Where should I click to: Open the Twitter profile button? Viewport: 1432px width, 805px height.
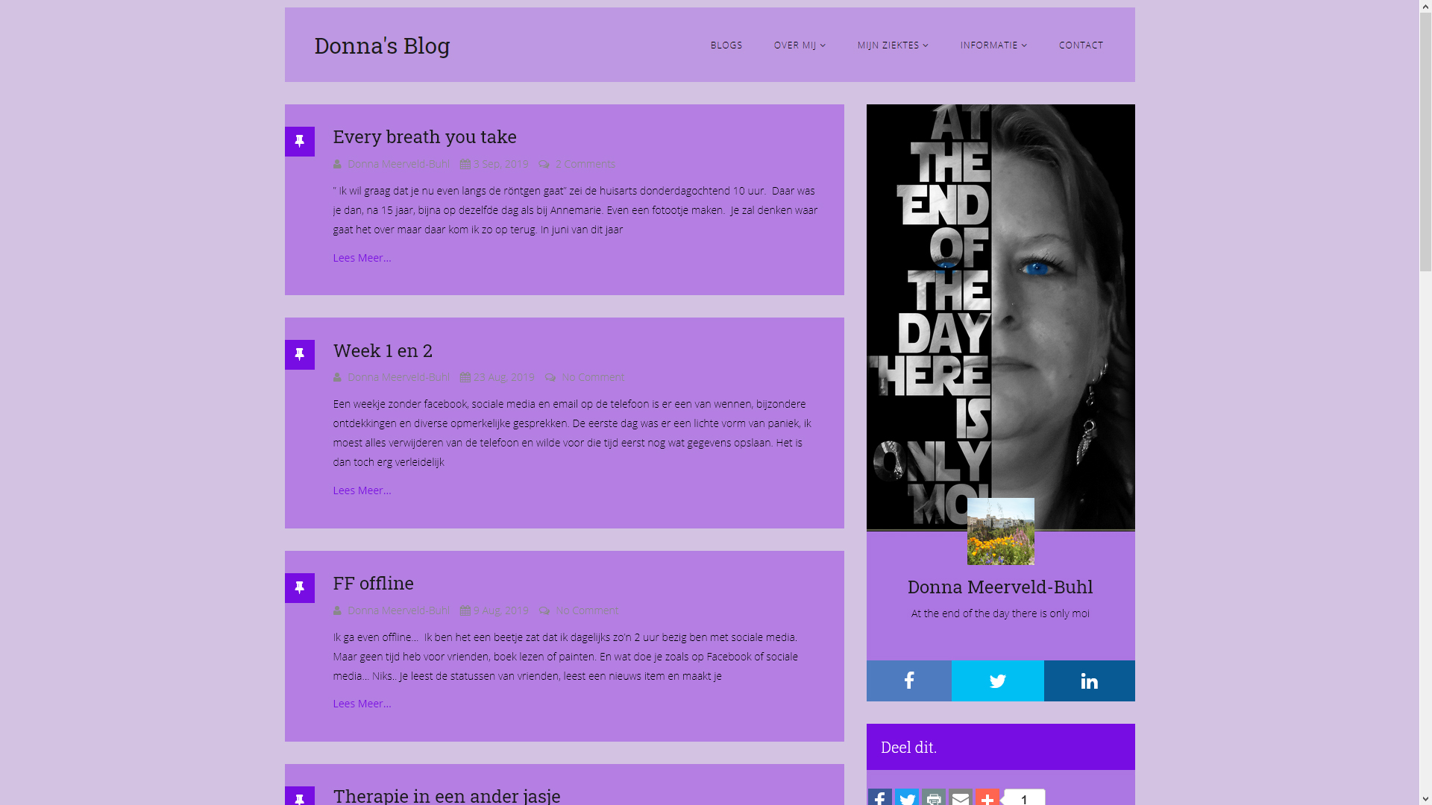click(x=997, y=681)
